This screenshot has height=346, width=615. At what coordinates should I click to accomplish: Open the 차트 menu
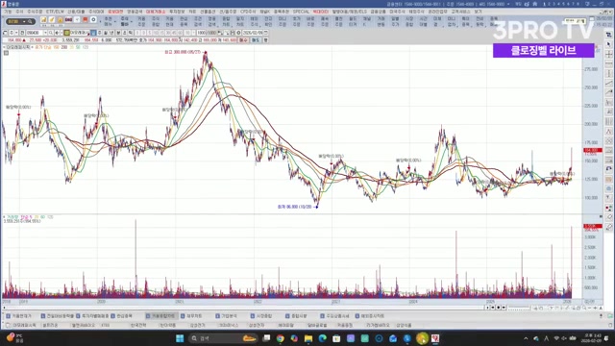pyautogui.click(x=192, y=12)
